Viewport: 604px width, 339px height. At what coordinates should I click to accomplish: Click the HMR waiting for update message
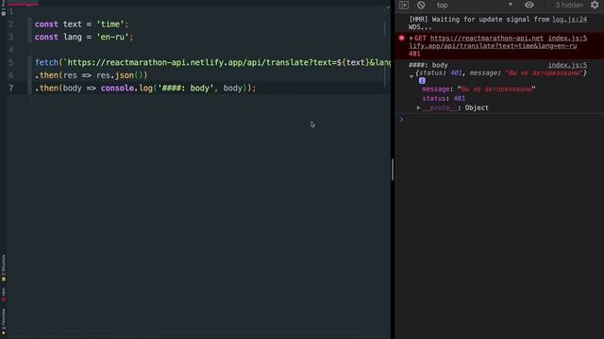pyautogui.click(x=478, y=23)
